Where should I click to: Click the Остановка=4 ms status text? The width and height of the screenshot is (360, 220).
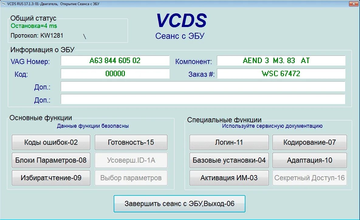[34, 26]
